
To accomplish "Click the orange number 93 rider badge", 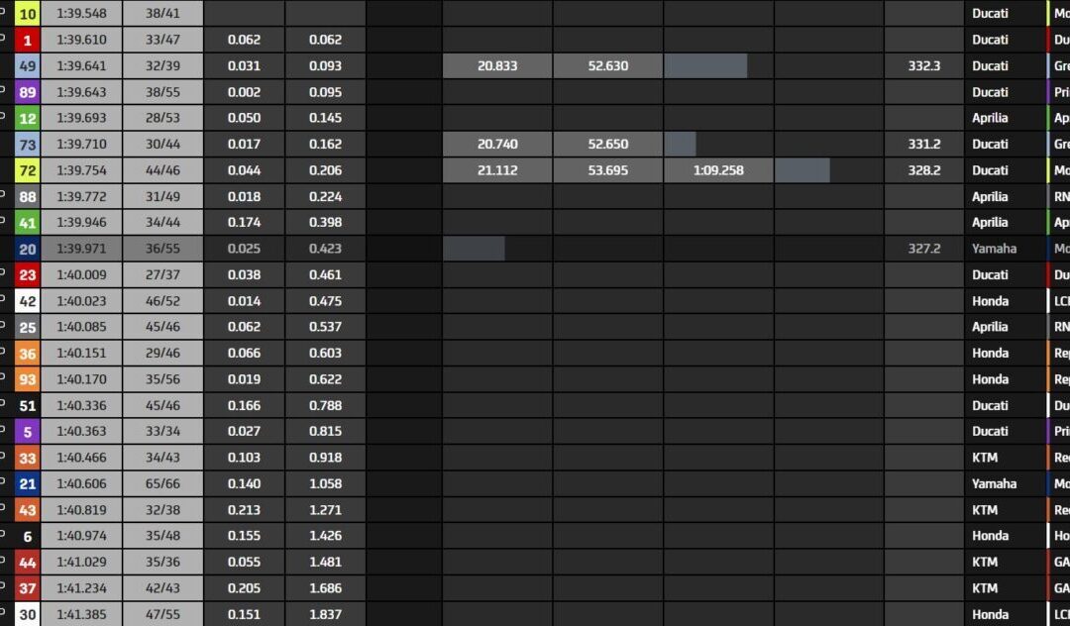I will coord(28,379).
